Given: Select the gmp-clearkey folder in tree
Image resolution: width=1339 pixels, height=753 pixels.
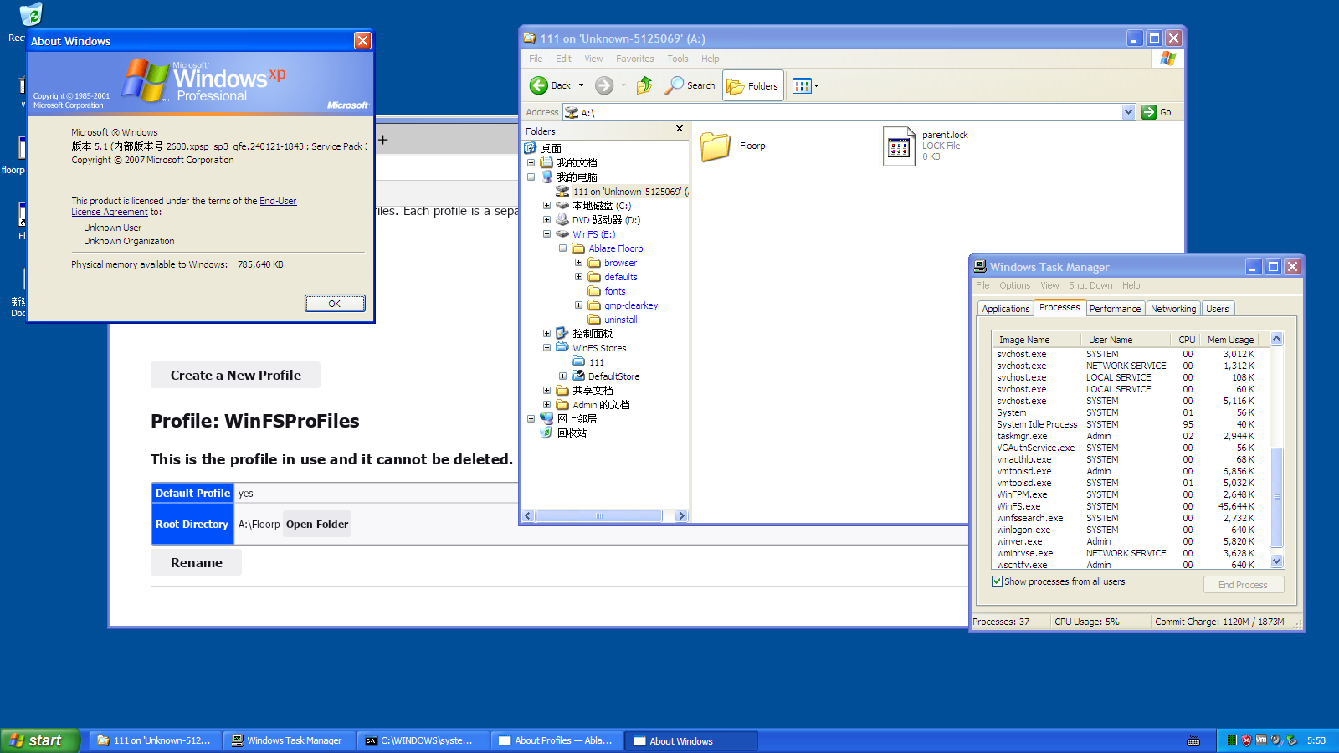Looking at the screenshot, I should (x=631, y=305).
